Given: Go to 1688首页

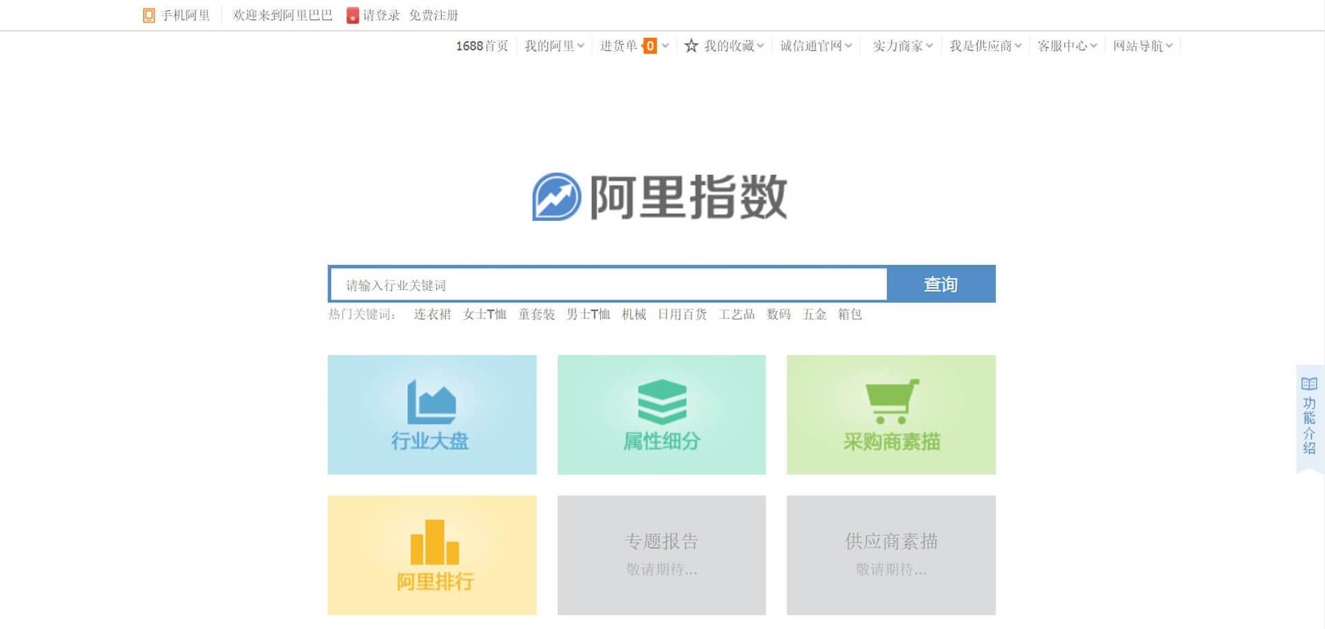Looking at the screenshot, I should [x=482, y=46].
